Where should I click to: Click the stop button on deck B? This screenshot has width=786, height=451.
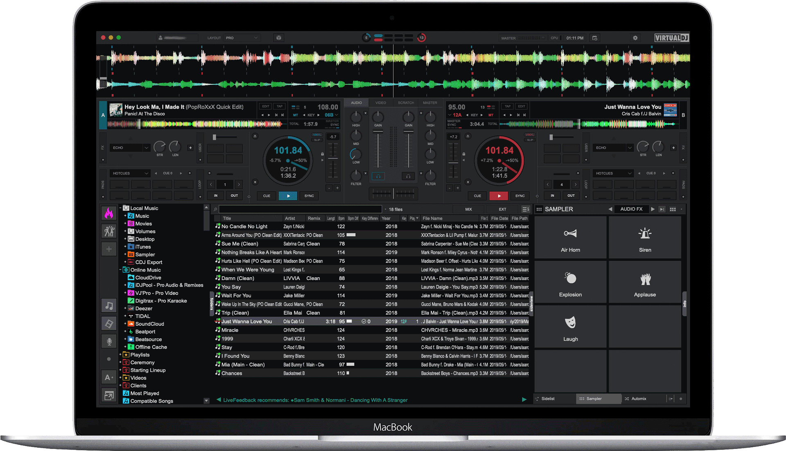[468, 182]
